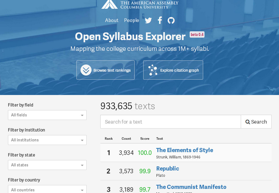
Task: Open The Elements of Style link
Action: 184,150
